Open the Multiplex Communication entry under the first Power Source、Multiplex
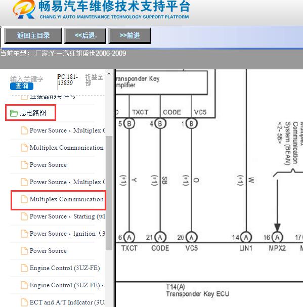This screenshot has height=307, width=303. pos(67,148)
